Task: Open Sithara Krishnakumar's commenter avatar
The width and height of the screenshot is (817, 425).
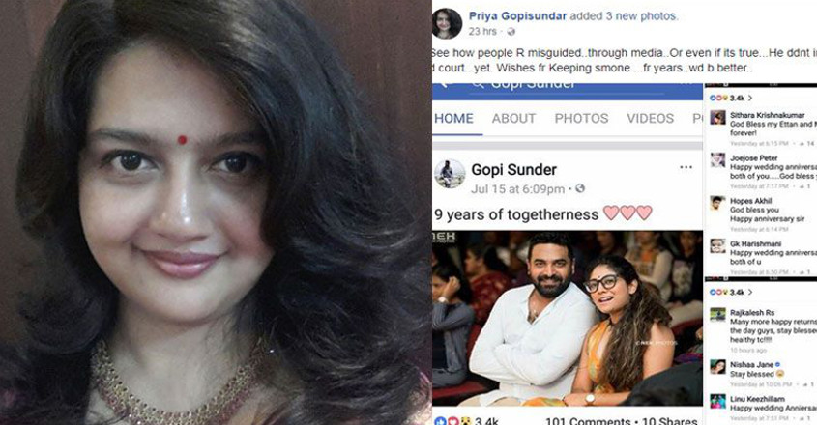Action: point(717,117)
